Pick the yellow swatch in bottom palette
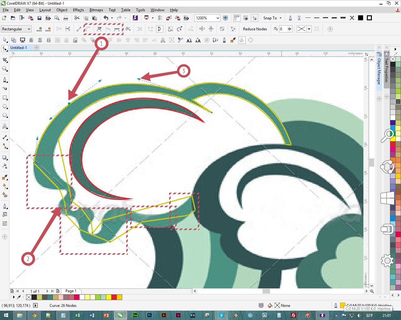This screenshot has height=320, width=401. click(x=108, y=297)
